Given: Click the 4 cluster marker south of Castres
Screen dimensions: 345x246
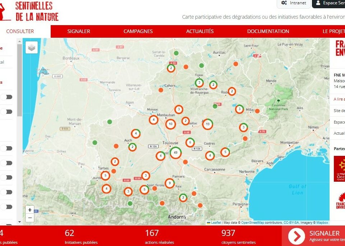Looking at the screenshot, I should pos(210,156).
